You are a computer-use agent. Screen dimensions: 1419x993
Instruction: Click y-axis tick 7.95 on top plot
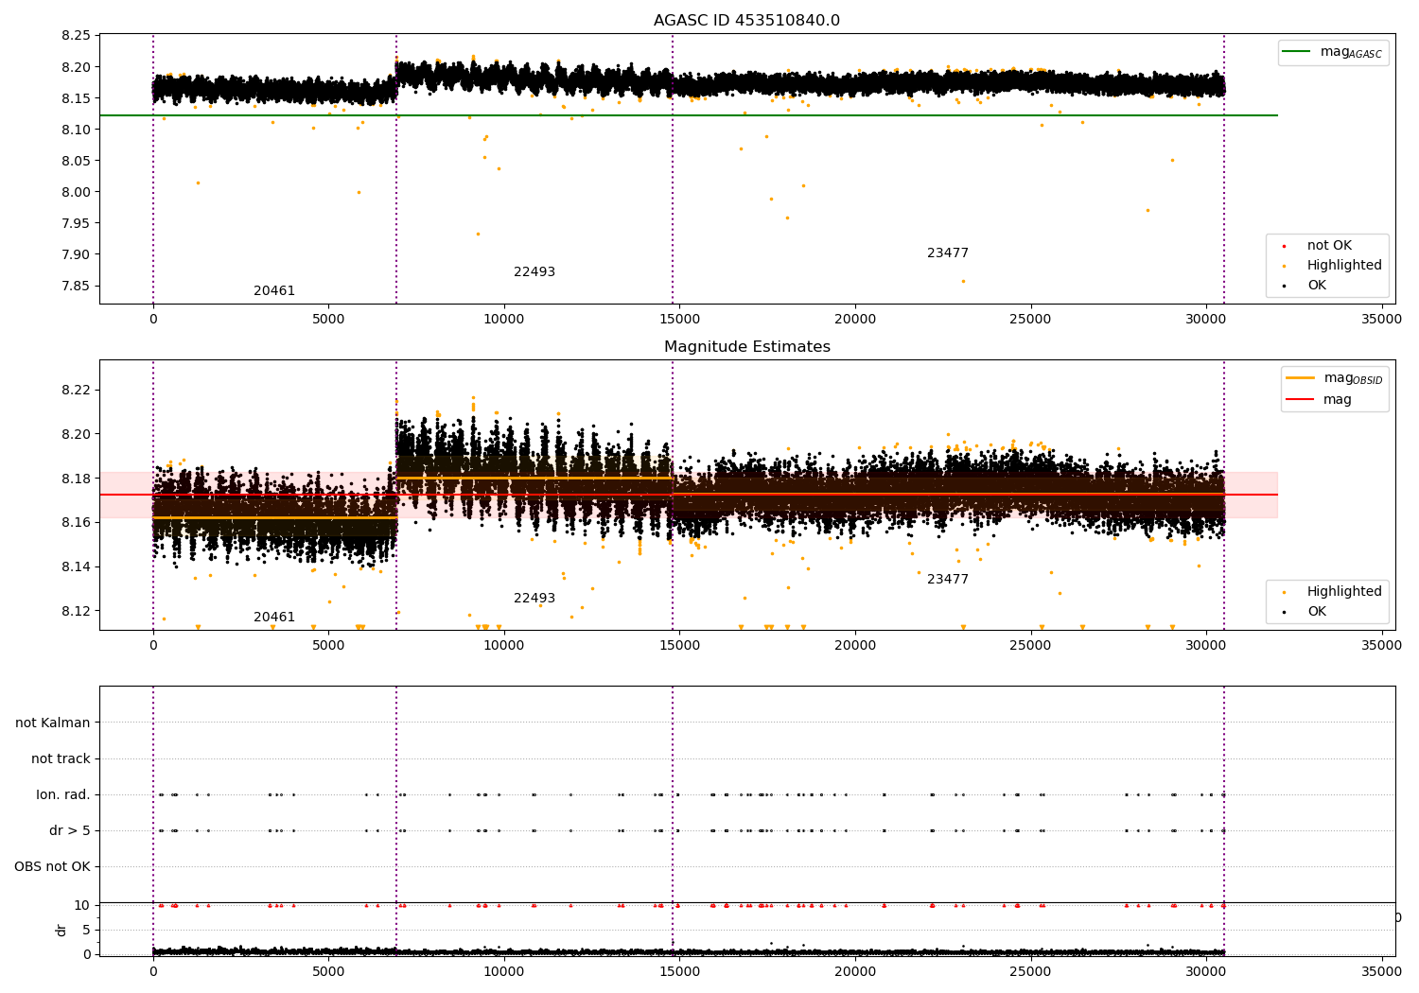point(75,223)
